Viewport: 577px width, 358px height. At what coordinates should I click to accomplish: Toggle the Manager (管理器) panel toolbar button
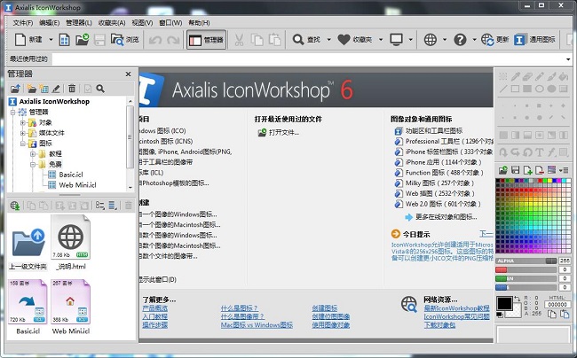click(x=206, y=40)
